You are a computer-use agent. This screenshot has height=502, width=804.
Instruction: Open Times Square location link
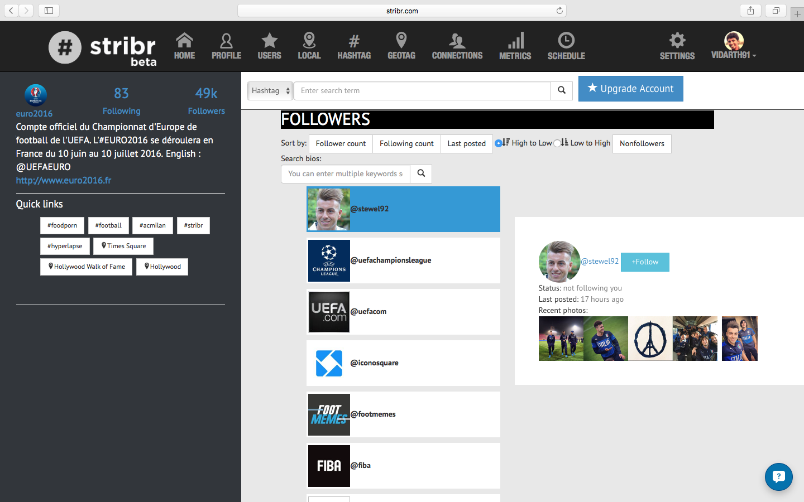[x=123, y=246]
